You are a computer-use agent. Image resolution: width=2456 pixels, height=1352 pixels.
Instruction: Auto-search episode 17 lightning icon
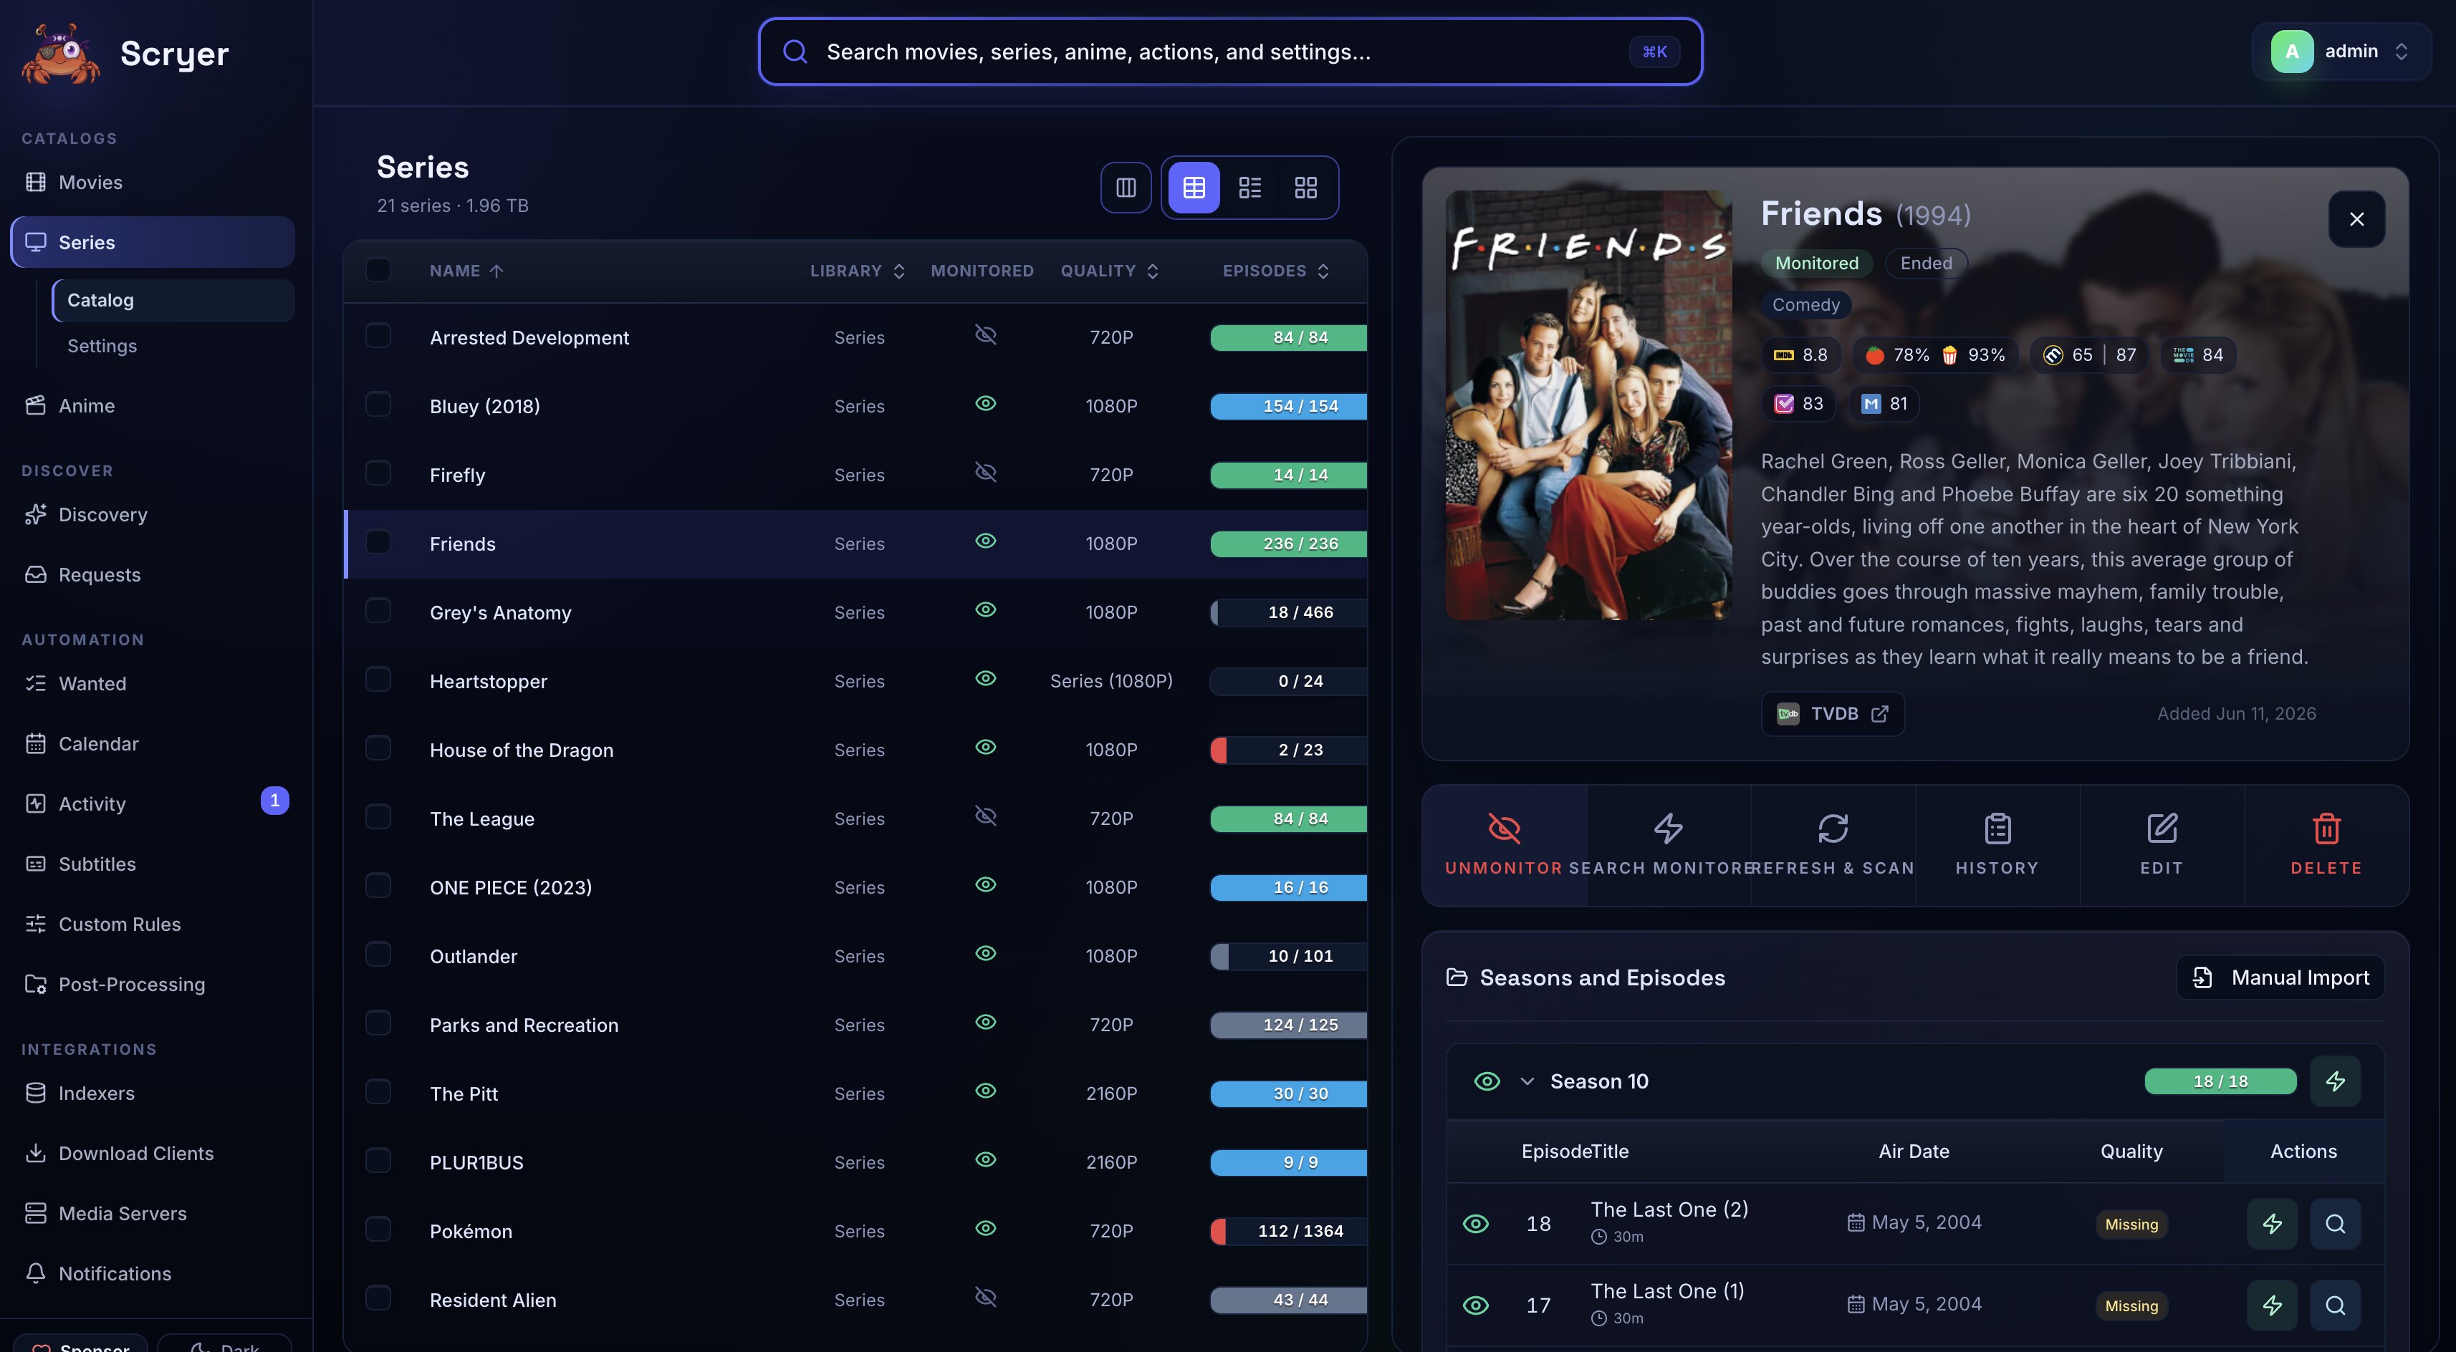pos(2272,1305)
